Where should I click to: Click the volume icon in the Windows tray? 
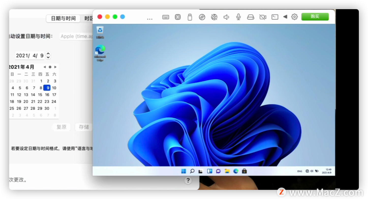(312, 171)
